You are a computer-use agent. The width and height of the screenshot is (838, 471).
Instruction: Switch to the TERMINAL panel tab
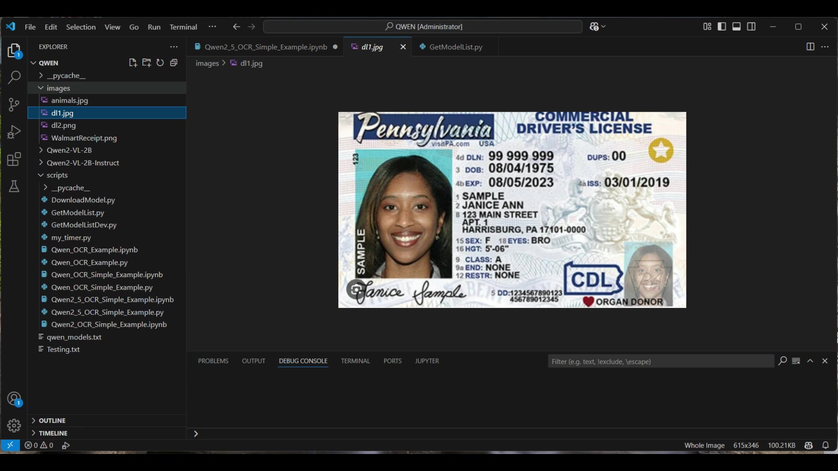point(355,361)
